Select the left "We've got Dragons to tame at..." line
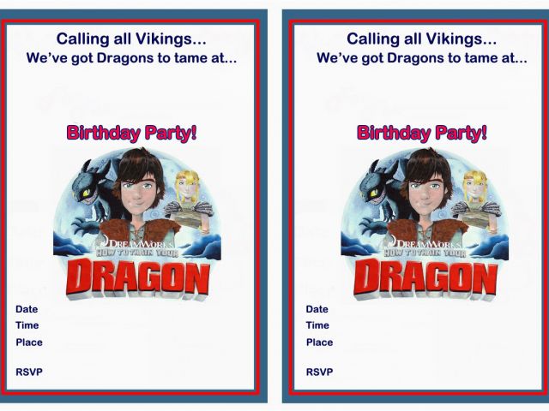Screen dimensions: 549x411 (x=131, y=58)
